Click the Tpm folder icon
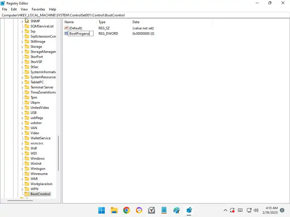290x217 pixels. tap(27, 97)
